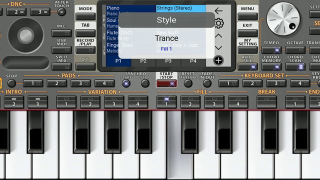Toggle the AFTER TOUCH round button
This screenshot has height=180, width=320.
61,12
